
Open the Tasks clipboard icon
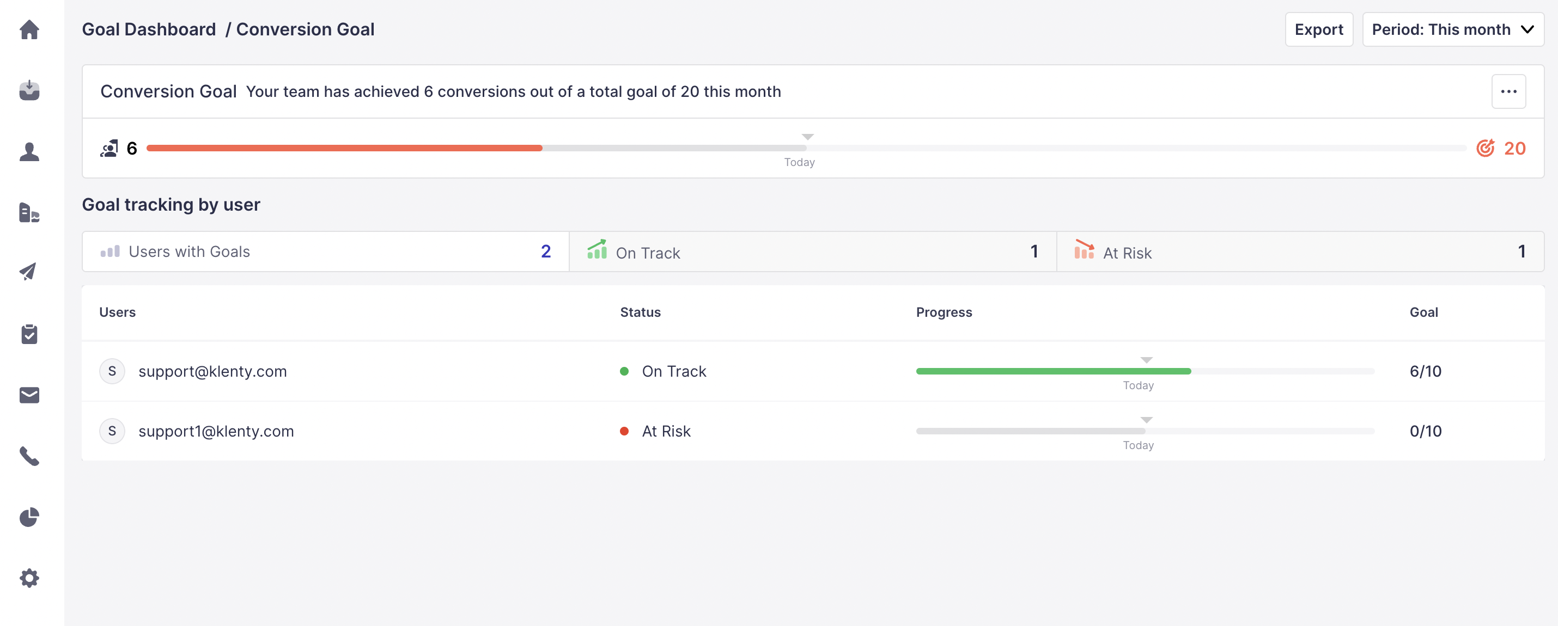coord(29,334)
